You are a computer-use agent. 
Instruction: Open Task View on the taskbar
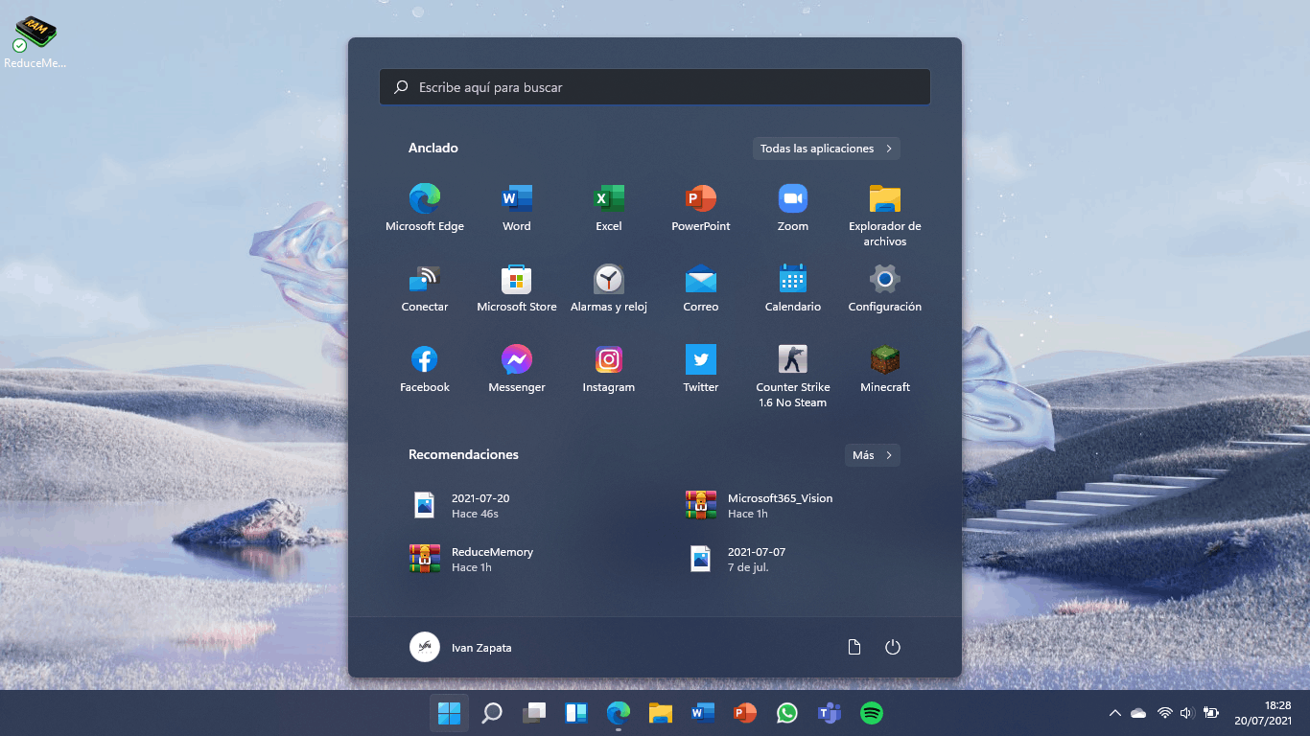534,713
